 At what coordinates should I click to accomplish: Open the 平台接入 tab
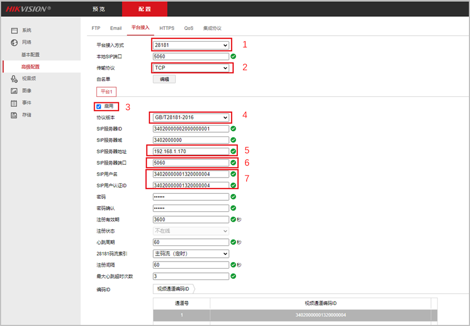coord(140,28)
